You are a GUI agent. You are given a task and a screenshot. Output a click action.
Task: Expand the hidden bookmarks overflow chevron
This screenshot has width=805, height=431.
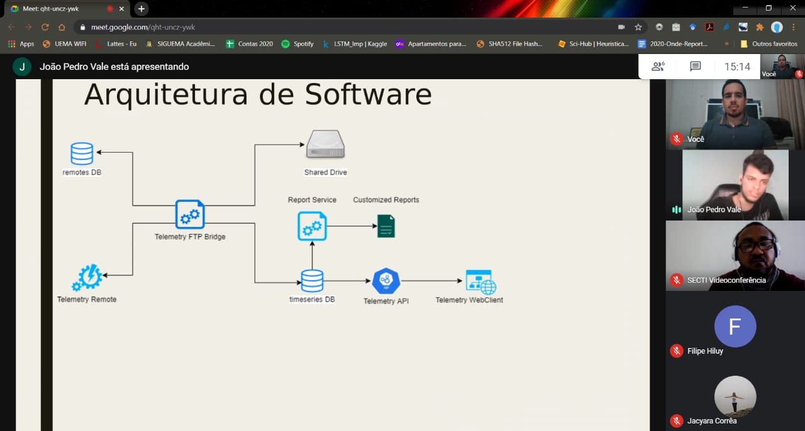pyautogui.click(x=727, y=44)
